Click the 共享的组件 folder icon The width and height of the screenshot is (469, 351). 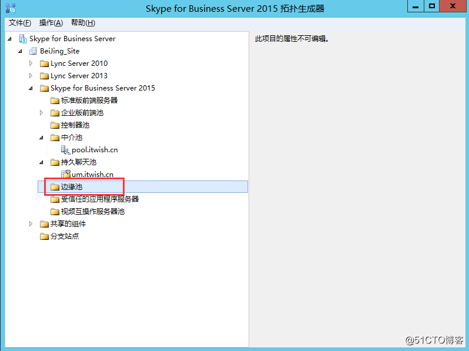pyautogui.click(x=44, y=224)
